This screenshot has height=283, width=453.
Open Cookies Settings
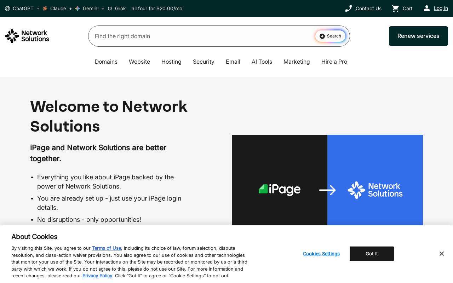click(x=321, y=254)
